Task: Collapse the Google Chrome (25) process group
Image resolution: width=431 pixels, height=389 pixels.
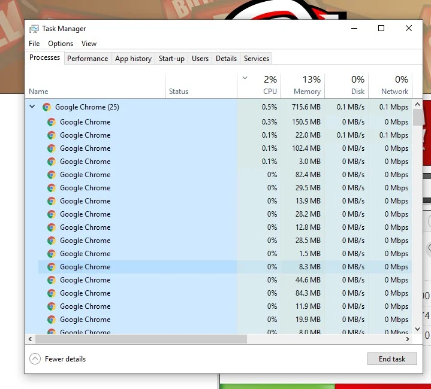Action: 32,107
